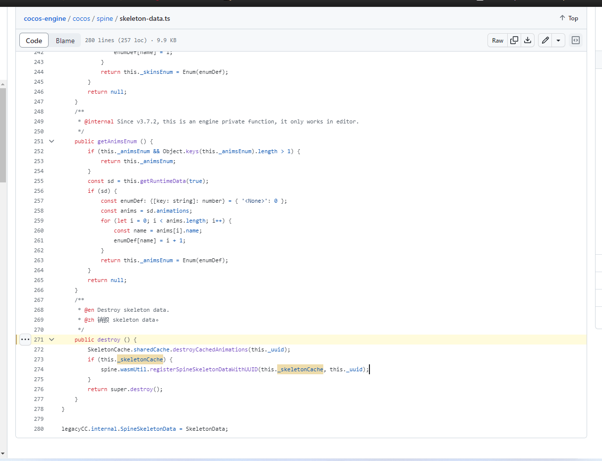Screen dimensions: 602x461
Task: Select line number 280
Action: [x=39, y=429]
